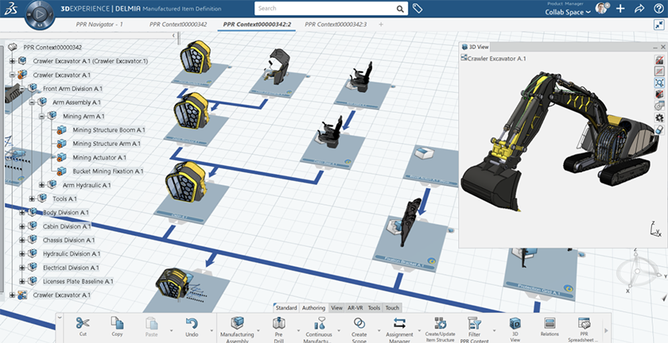This screenshot has width=668, height=343.
Task: Click the expand-panel arrows icon below help
Action: 658,25
